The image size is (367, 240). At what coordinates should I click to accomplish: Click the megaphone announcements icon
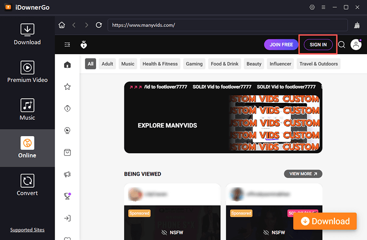click(x=67, y=174)
